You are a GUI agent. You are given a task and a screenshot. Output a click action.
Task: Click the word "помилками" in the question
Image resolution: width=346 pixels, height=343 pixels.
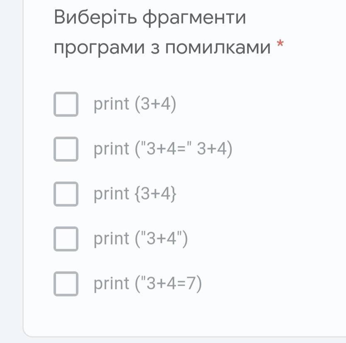click(x=218, y=47)
